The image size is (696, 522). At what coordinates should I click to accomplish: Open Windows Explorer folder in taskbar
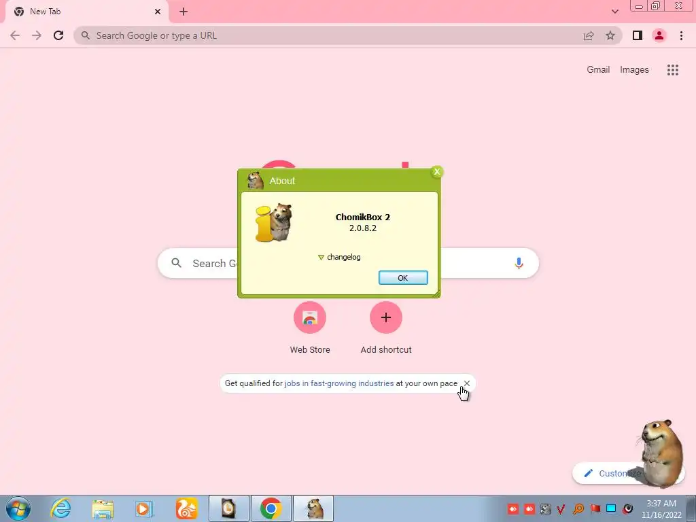point(103,508)
